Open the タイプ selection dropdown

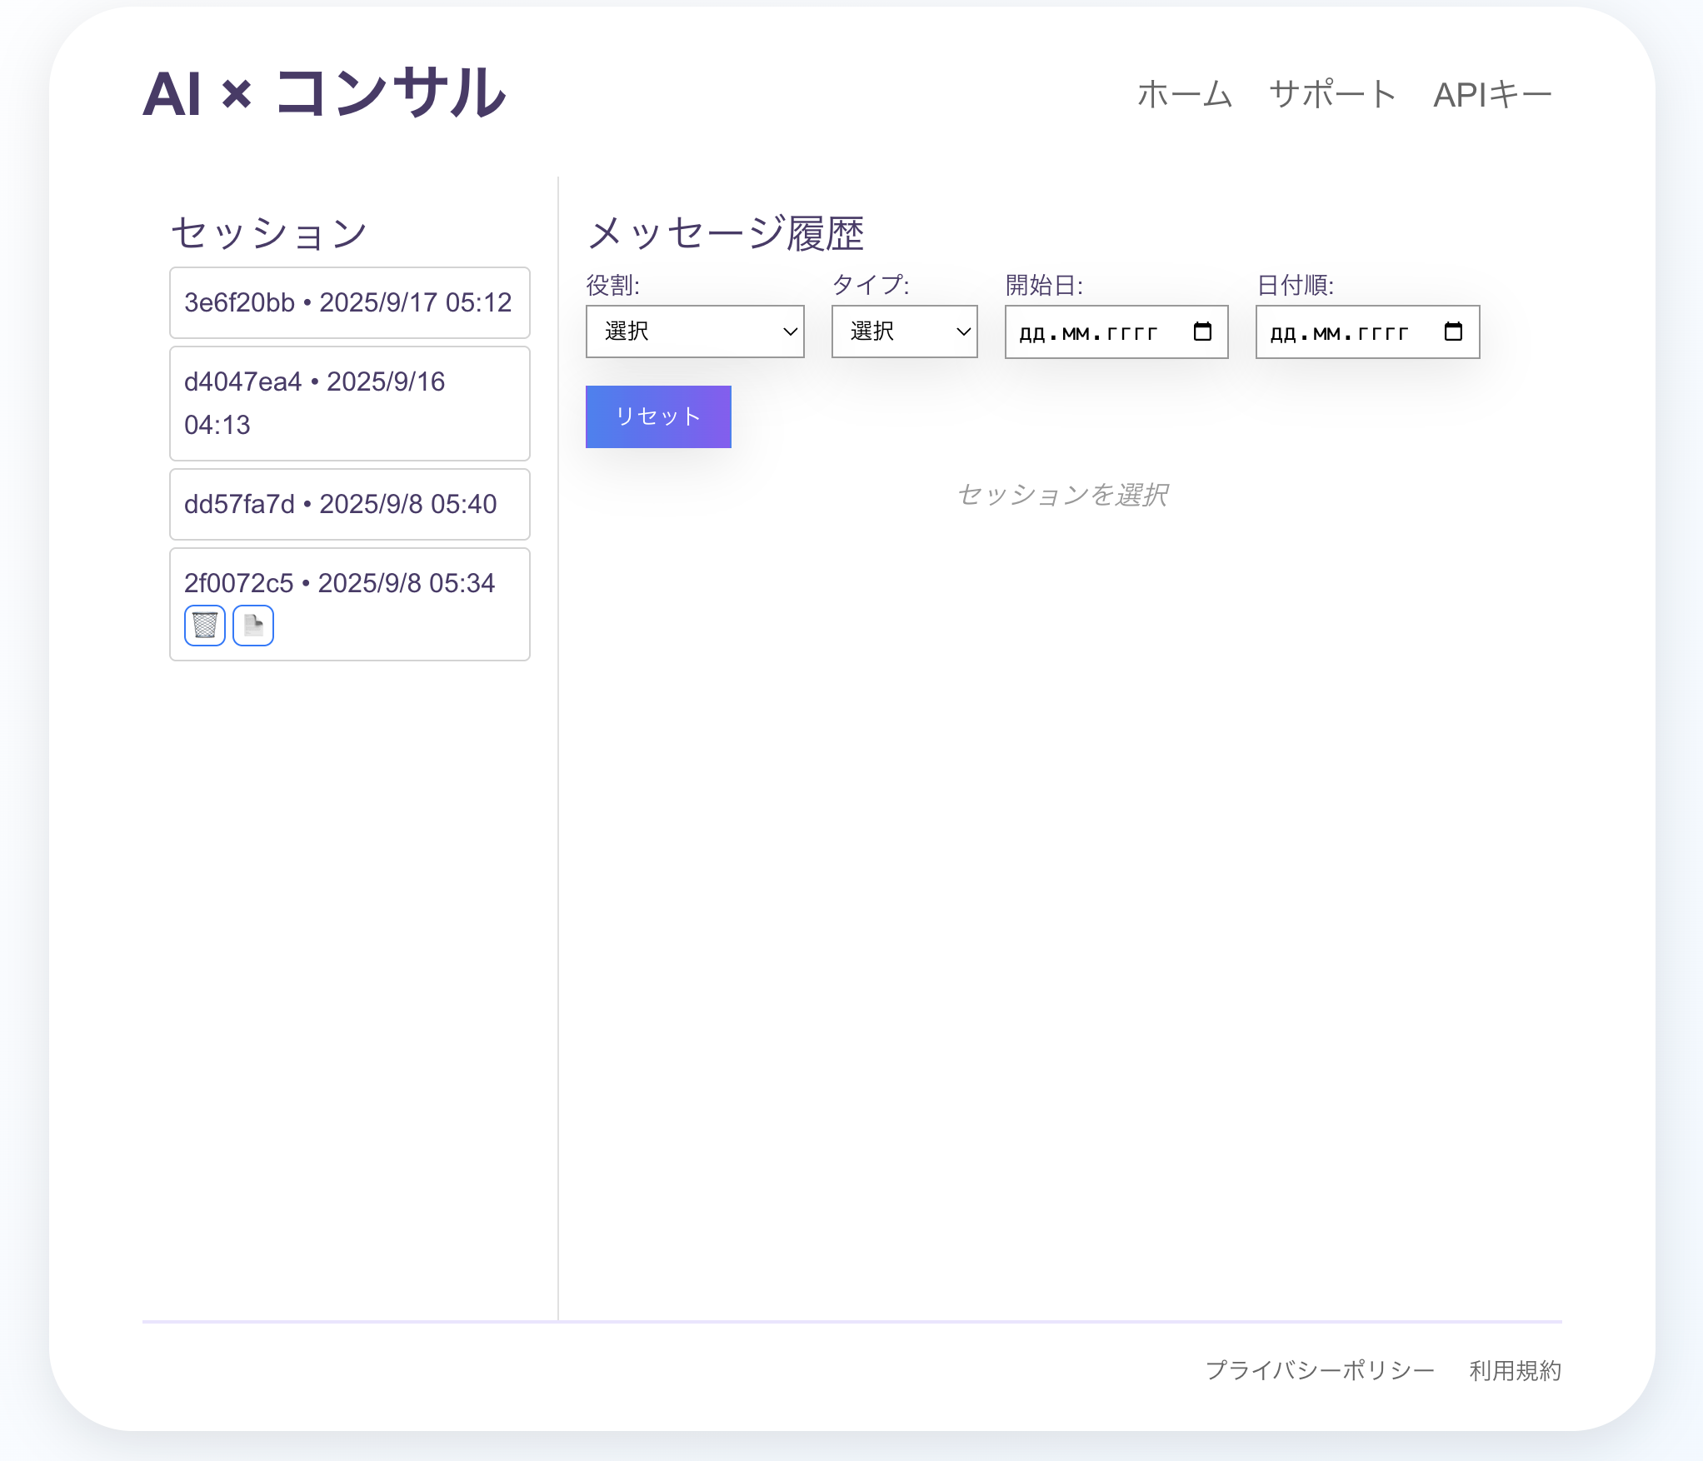click(x=903, y=332)
